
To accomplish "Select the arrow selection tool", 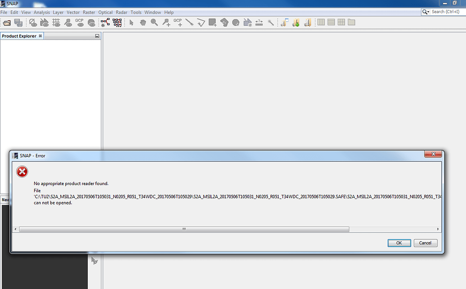I will click(131, 22).
